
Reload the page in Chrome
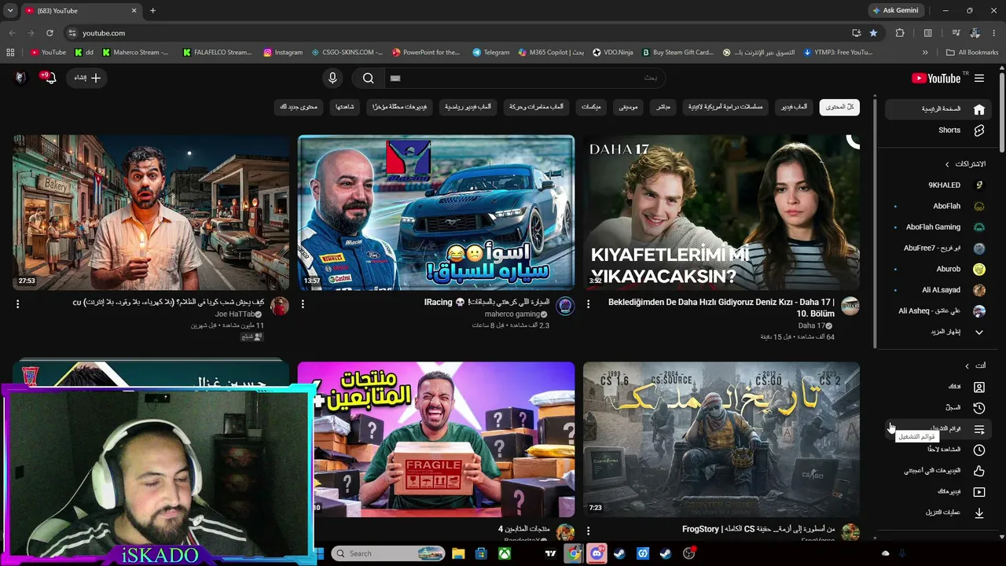point(50,33)
